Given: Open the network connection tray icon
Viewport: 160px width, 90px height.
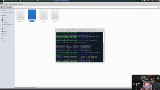Looking at the screenshot, I should coord(145,1).
